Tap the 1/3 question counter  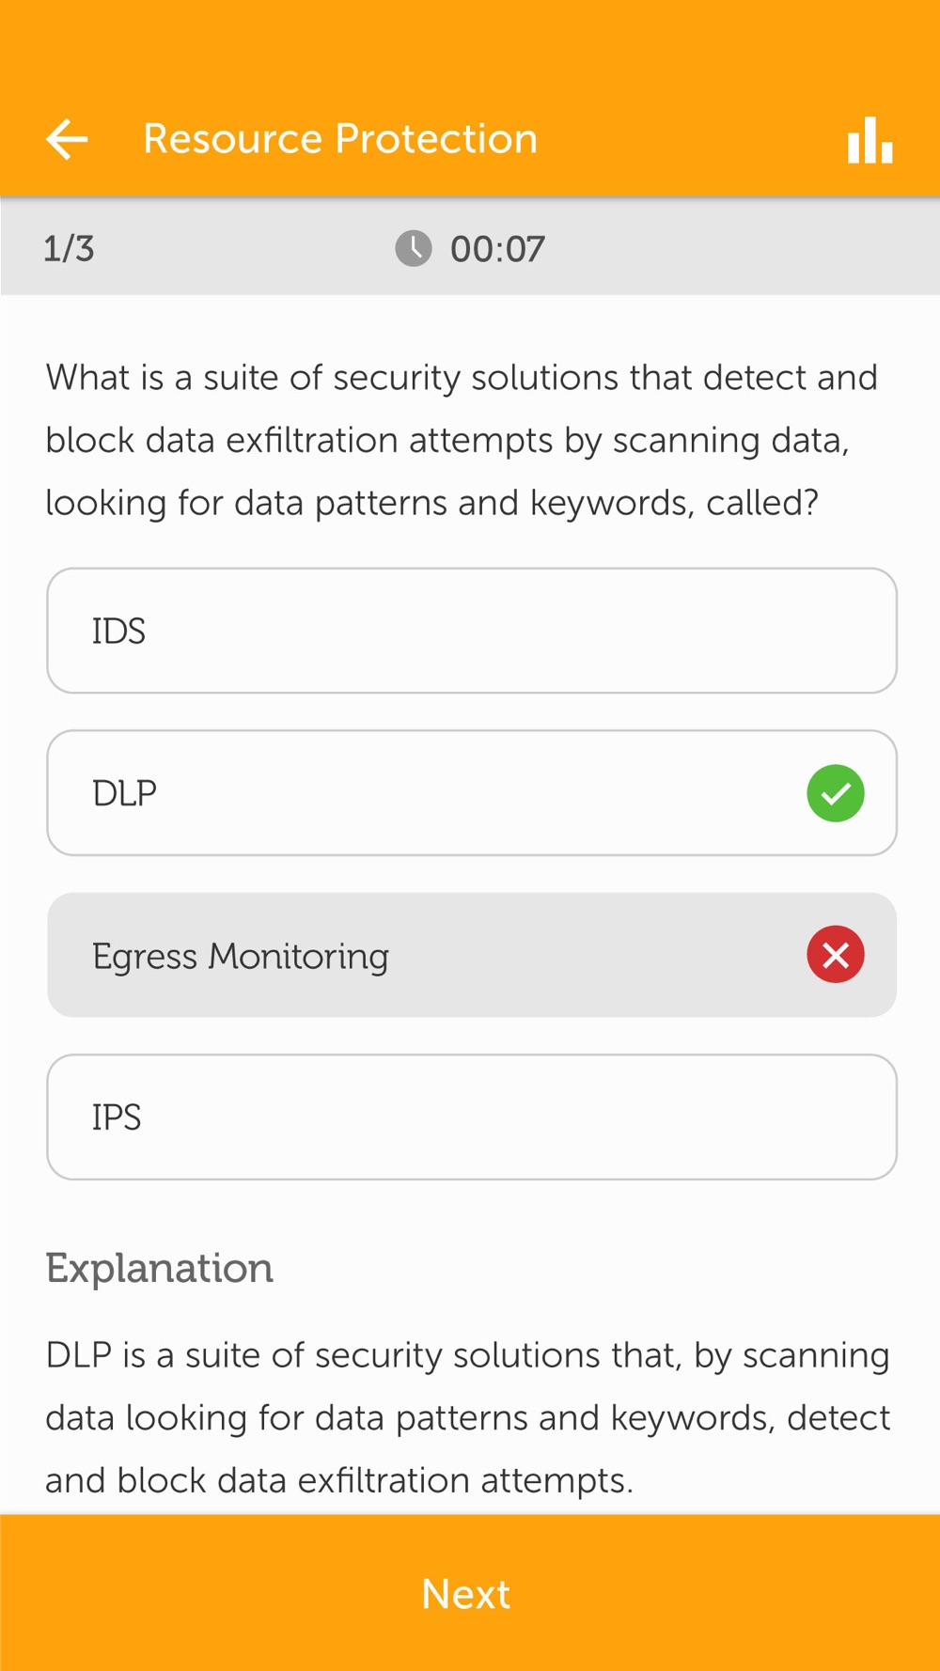point(70,249)
